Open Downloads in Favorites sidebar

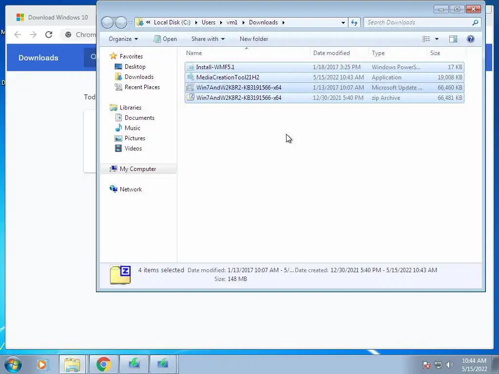tap(139, 76)
